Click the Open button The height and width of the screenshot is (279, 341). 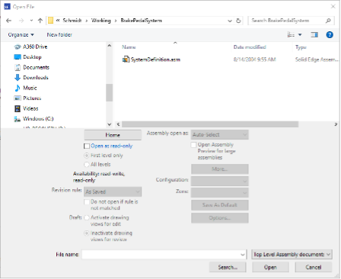point(270,268)
